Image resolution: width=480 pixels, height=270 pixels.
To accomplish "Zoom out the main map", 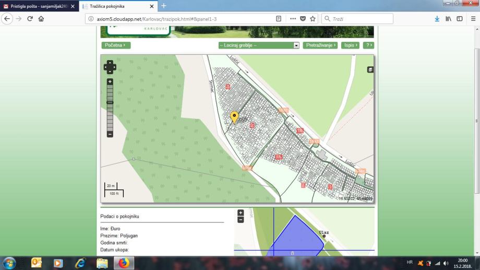I will pos(110,134).
